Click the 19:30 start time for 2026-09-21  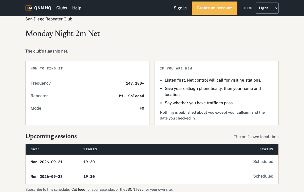point(89,162)
